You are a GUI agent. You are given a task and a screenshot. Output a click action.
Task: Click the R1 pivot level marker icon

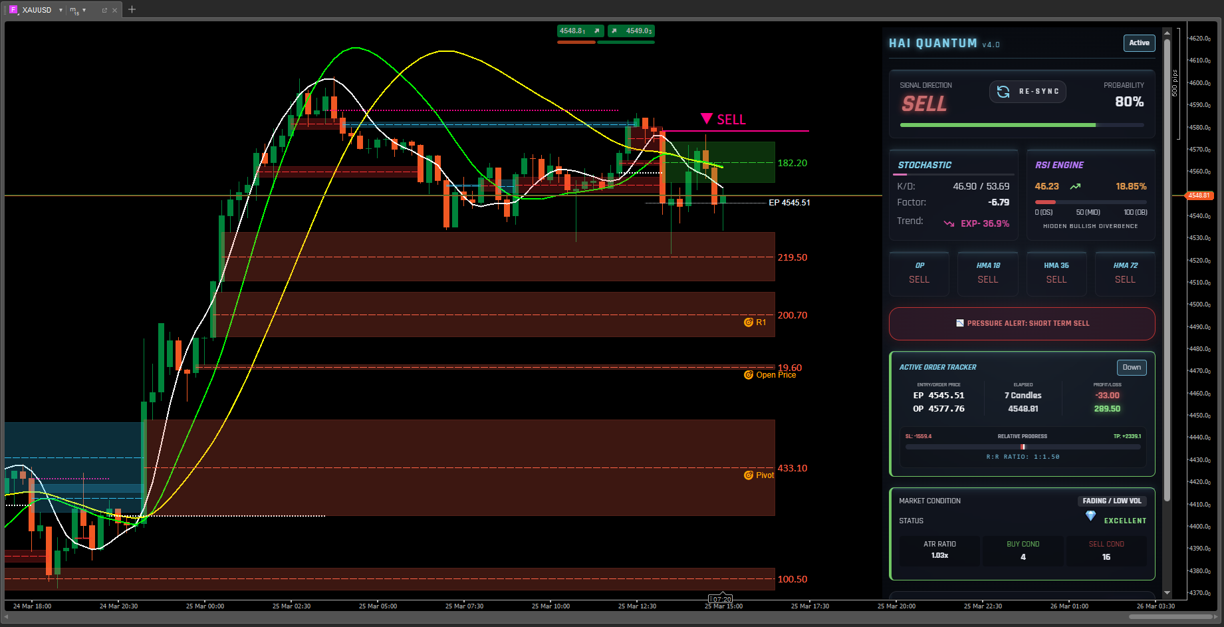[x=749, y=322]
